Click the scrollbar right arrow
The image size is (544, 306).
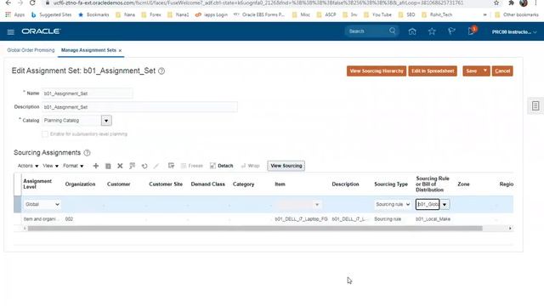pyautogui.click(x=510, y=229)
